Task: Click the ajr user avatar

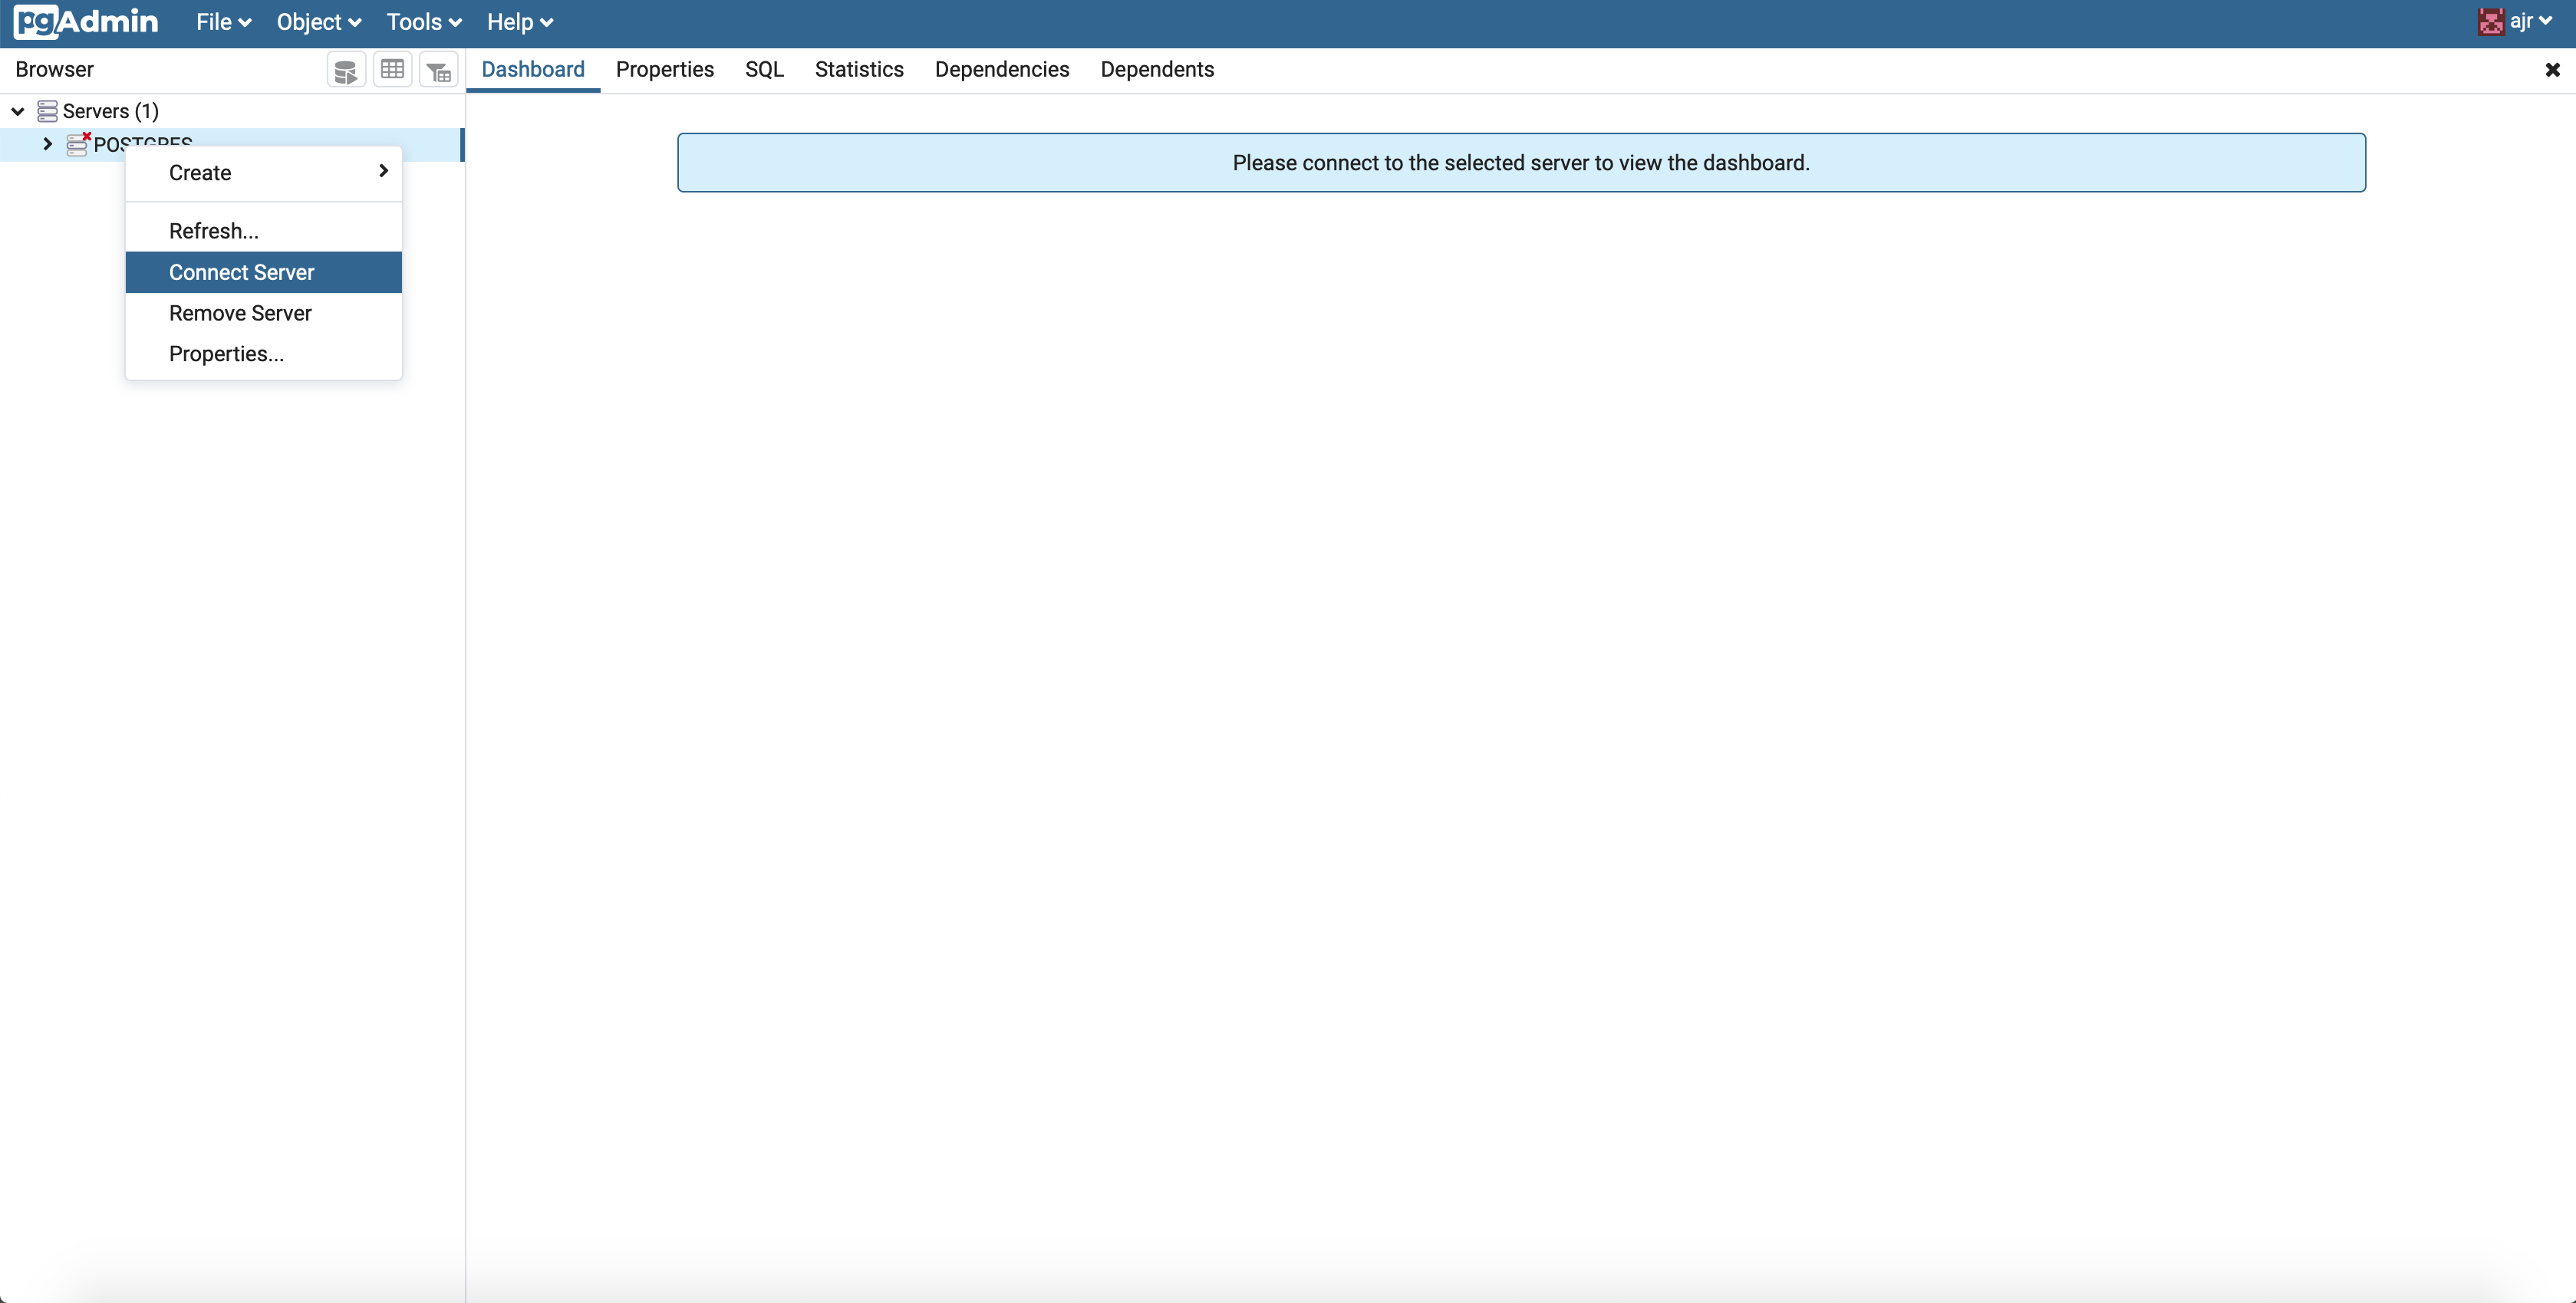Action: pyautogui.click(x=2492, y=21)
